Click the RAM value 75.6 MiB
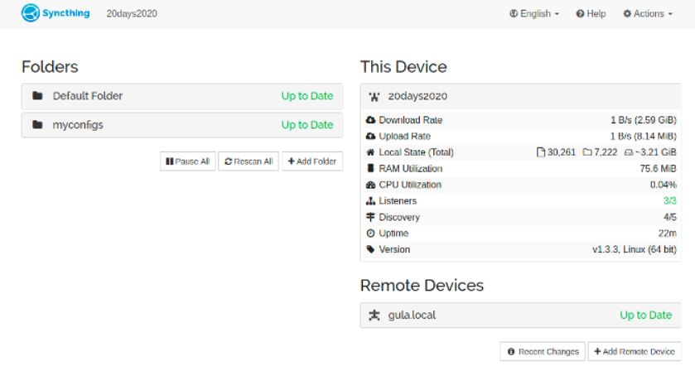This screenshot has height=366, width=695. click(x=659, y=168)
